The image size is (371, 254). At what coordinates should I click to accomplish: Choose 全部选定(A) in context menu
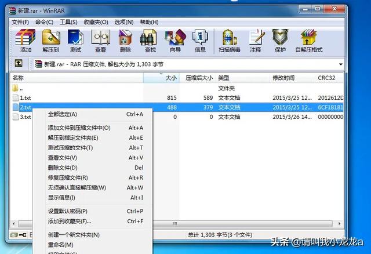tap(93, 114)
